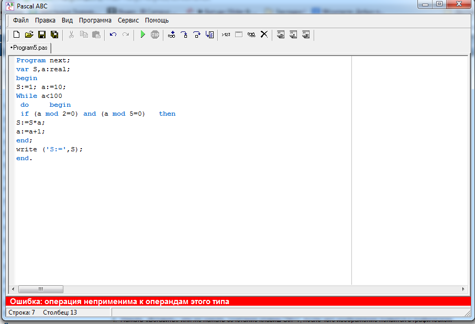Create a new file with New icon

[x=17, y=35]
